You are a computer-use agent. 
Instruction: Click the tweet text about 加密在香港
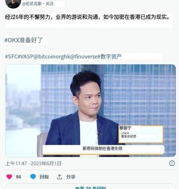point(87,17)
